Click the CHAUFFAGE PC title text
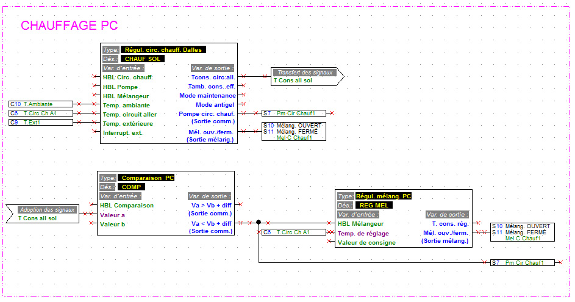The height and width of the screenshot is (302, 575). (69, 26)
